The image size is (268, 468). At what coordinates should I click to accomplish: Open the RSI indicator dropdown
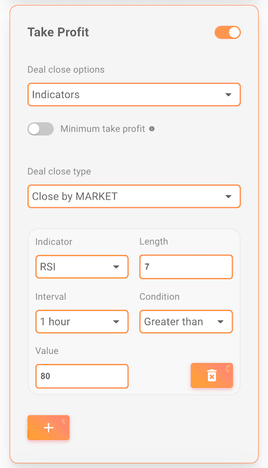click(82, 267)
